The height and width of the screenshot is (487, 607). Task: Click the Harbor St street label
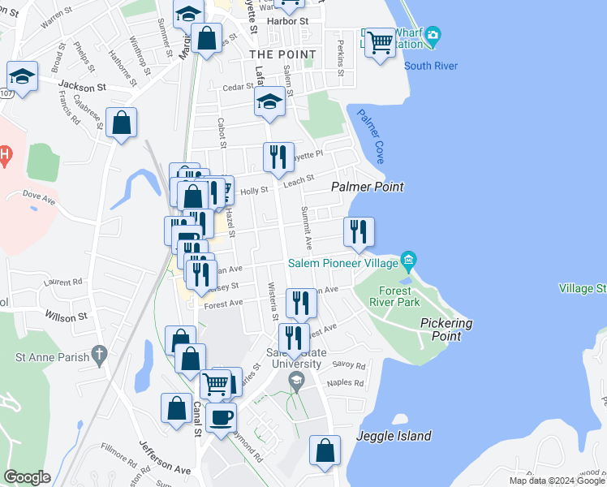(x=287, y=21)
